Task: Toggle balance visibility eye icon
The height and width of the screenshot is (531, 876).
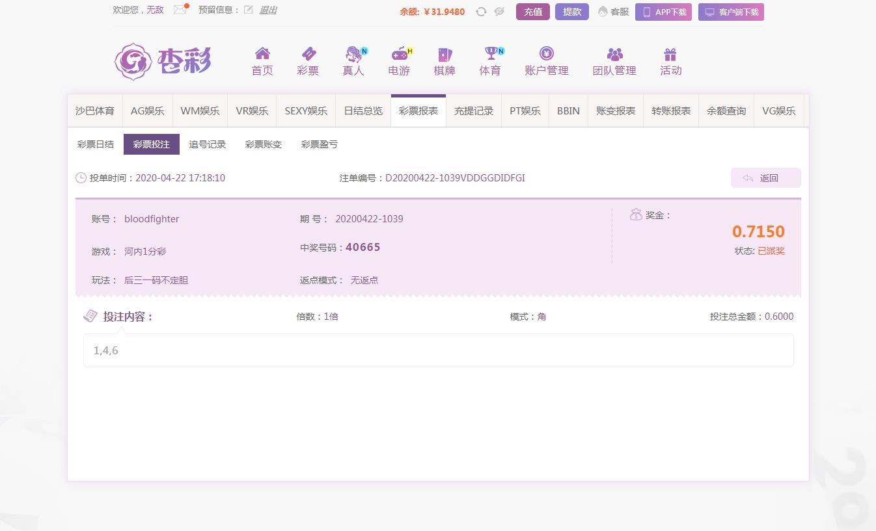Action: 499,12
